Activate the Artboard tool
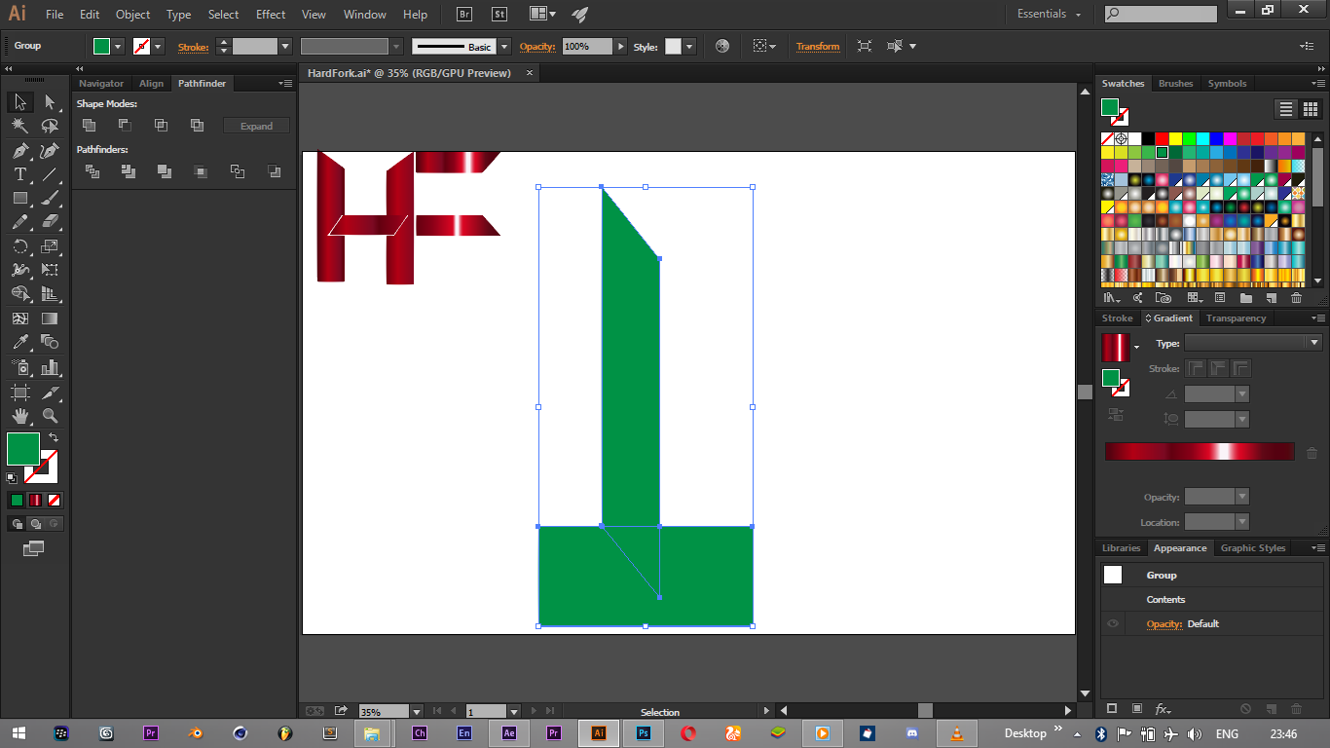 [19, 392]
